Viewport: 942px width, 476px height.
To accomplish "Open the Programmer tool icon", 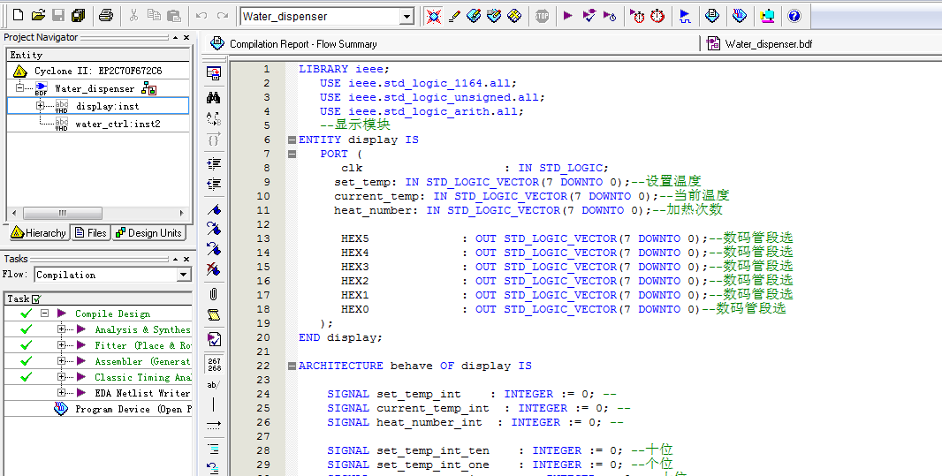I will (x=740, y=16).
